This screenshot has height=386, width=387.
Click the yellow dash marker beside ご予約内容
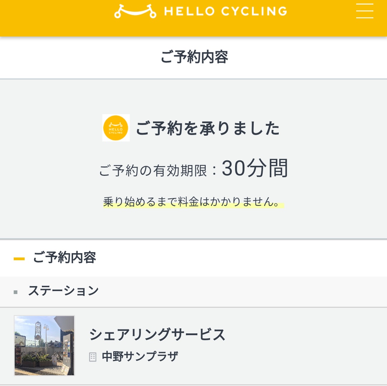coord(19,259)
